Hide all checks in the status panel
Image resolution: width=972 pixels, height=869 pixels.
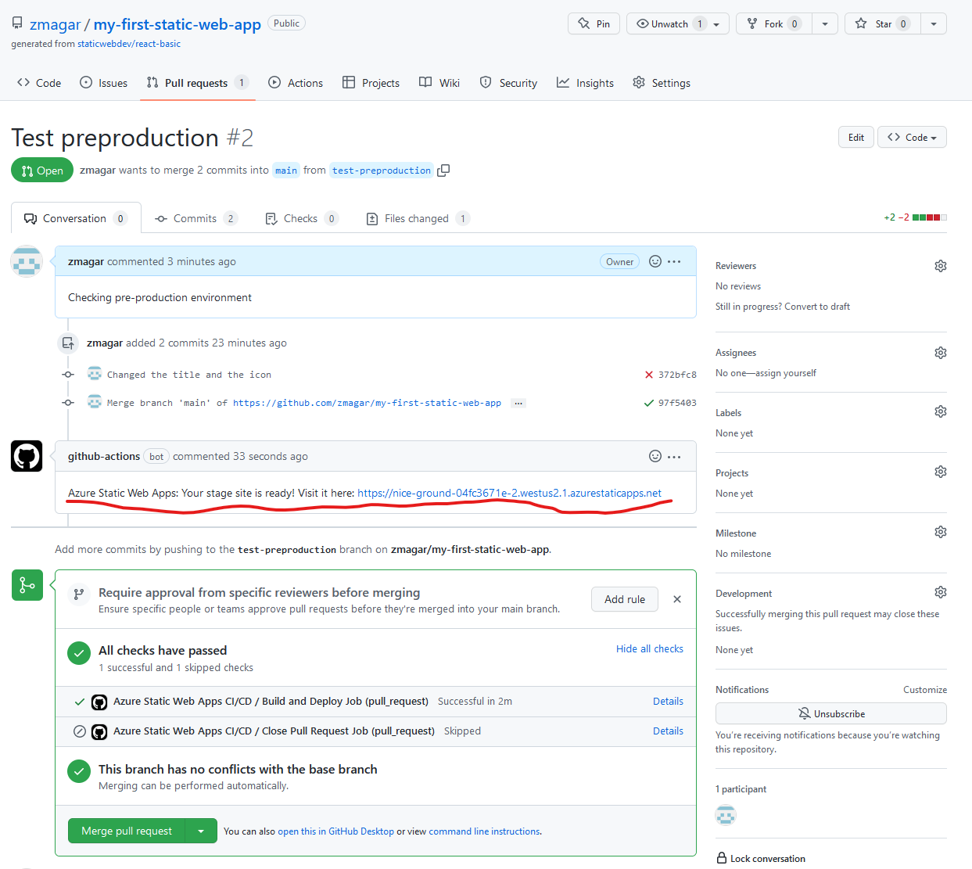pos(649,648)
